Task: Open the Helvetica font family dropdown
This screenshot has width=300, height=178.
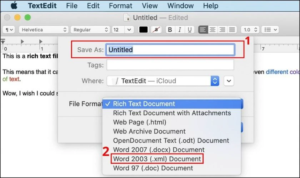Action: tap(44, 30)
